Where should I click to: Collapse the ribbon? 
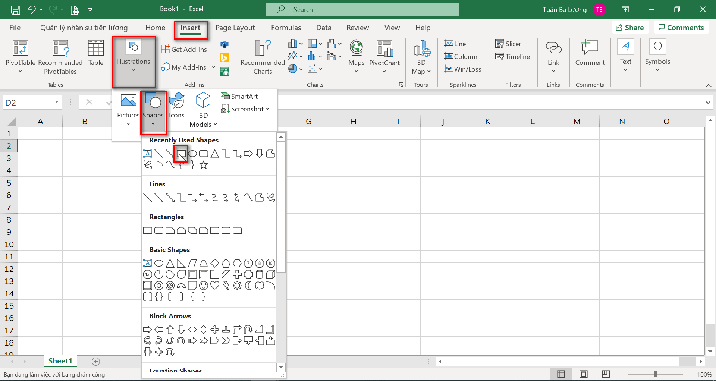point(709,85)
